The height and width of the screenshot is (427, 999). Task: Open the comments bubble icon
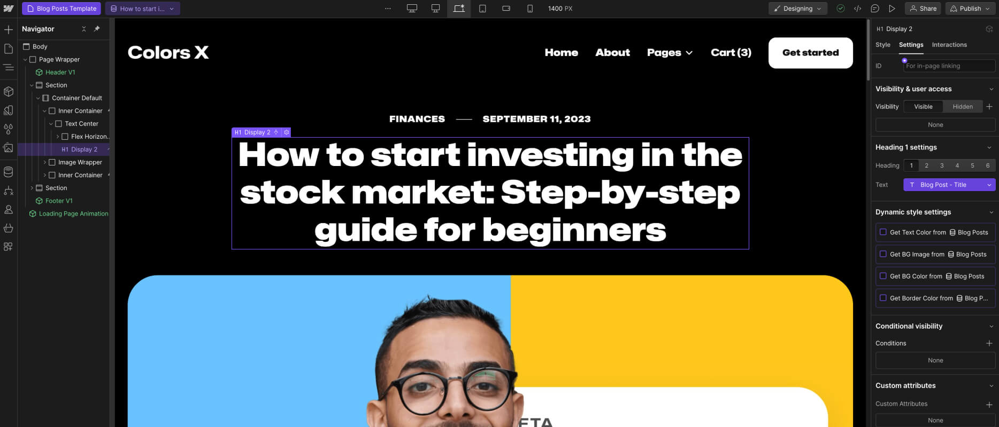coord(875,9)
